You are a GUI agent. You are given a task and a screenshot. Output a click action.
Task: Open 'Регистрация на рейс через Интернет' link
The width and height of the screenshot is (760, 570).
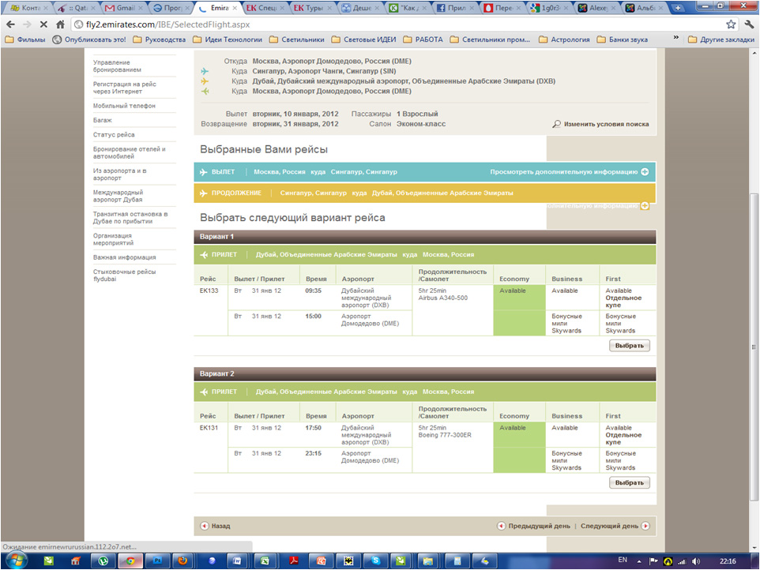(124, 88)
